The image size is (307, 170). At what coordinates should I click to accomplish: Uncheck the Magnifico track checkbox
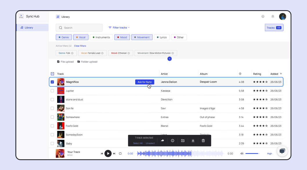[52, 82]
